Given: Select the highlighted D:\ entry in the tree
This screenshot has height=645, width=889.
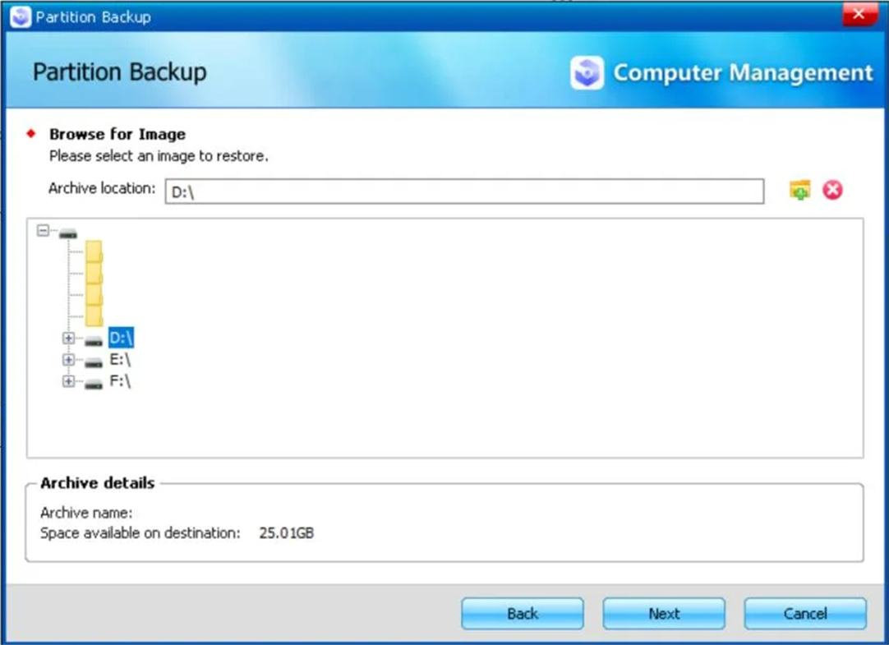Looking at the screenshot, I should (x=122, y=337).
